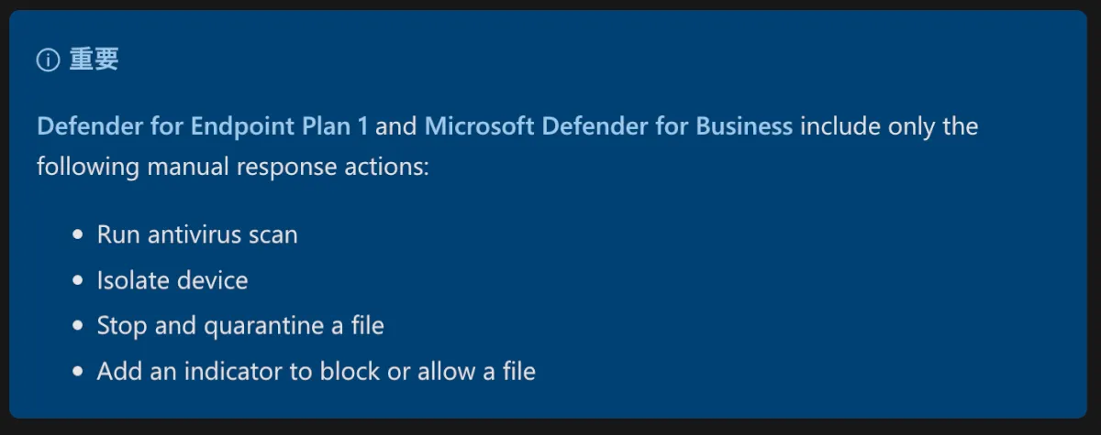1101x435 pixels.
Task: Click the 重要 alert heading text
Action: 94,60
